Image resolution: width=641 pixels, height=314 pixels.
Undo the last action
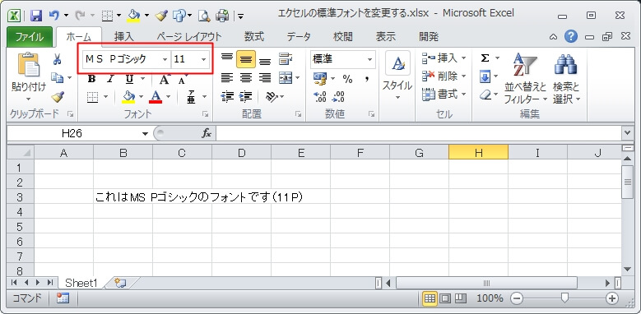click(x=54, y=16)
